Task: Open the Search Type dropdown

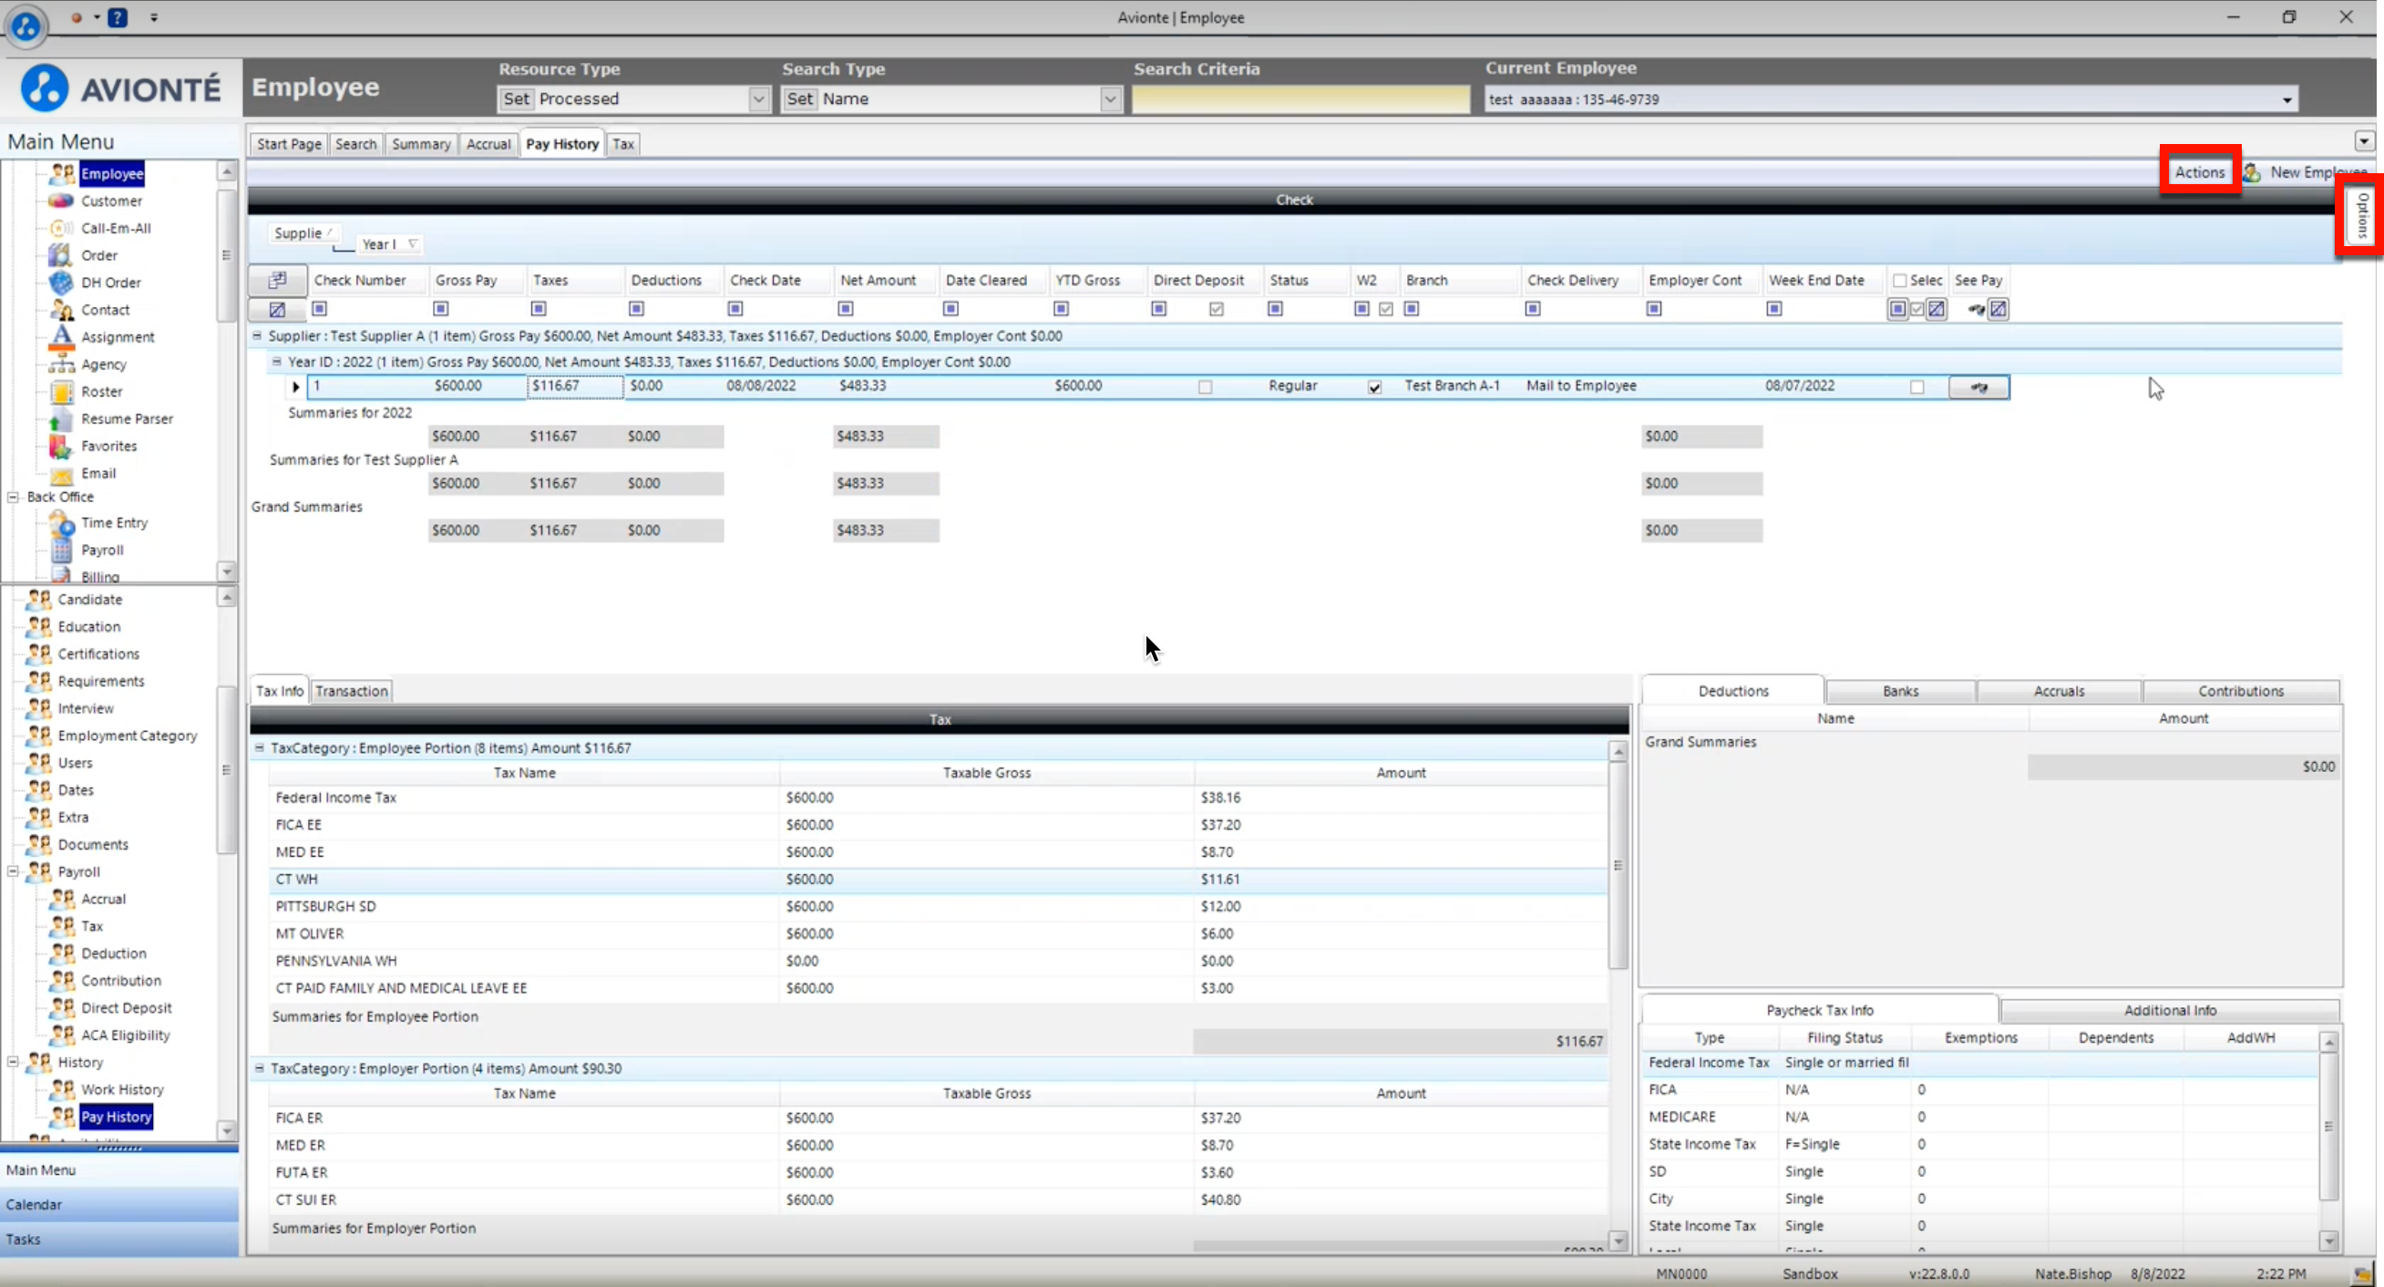Action: (x=1110, y=99)
